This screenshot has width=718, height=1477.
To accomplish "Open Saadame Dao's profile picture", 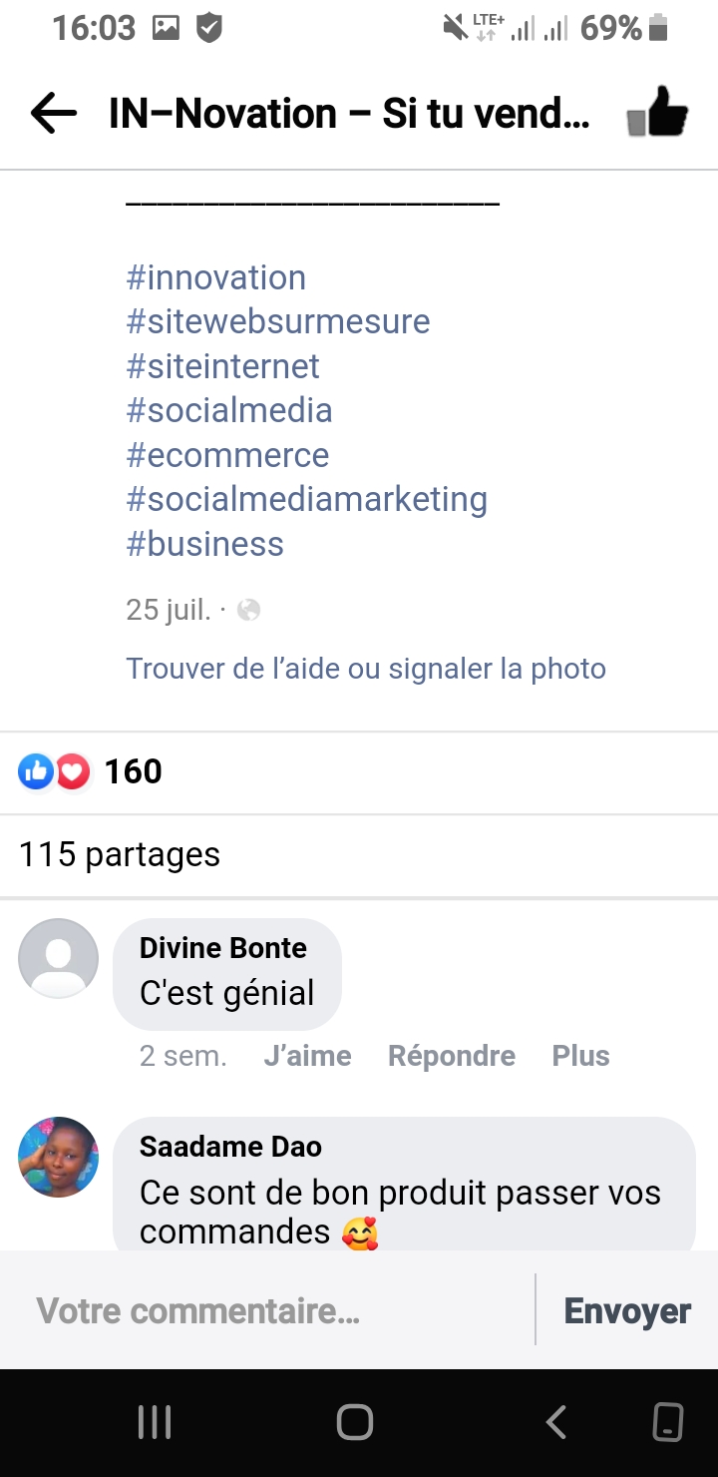I will (59, 1157).
